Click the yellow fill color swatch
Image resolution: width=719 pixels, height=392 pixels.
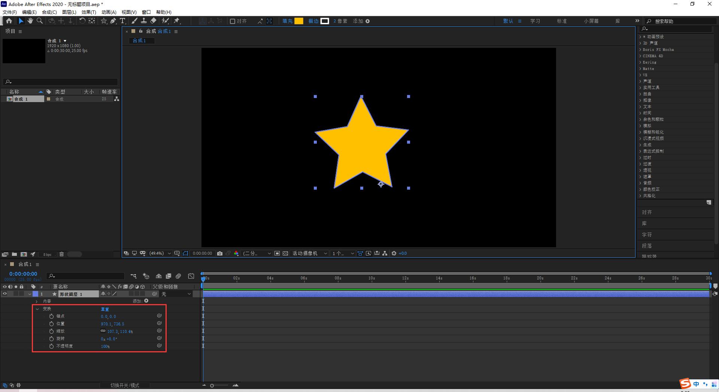pos(299,21)
